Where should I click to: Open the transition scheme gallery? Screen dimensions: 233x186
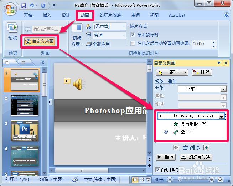coord(77,35)
